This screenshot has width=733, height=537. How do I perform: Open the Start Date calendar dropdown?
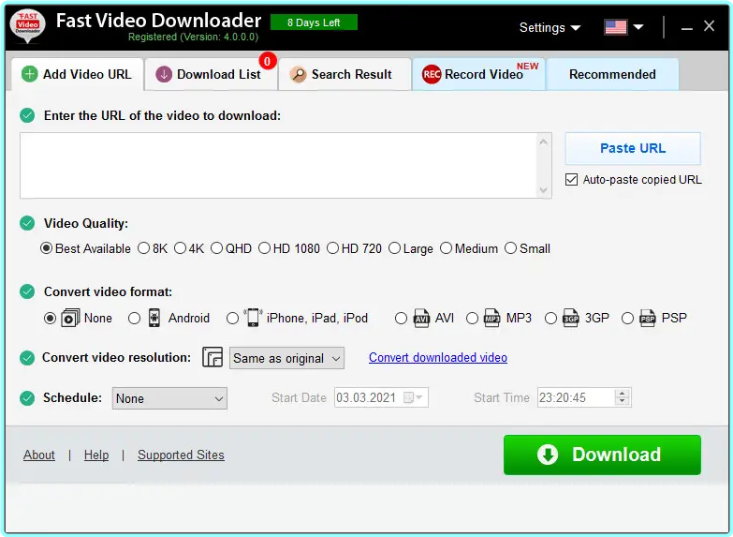click(x=414, y=397)
